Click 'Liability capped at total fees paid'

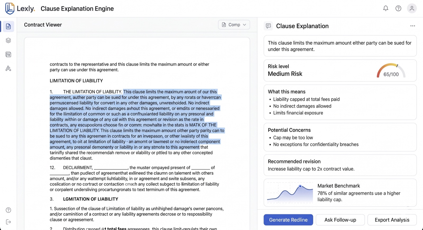pos(306,99)
